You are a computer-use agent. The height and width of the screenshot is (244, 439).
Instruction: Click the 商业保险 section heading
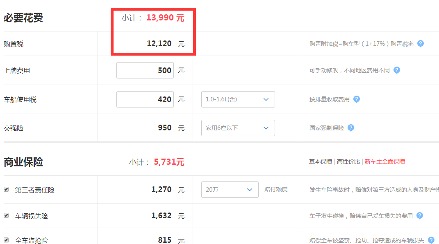[x=23, y=162]
